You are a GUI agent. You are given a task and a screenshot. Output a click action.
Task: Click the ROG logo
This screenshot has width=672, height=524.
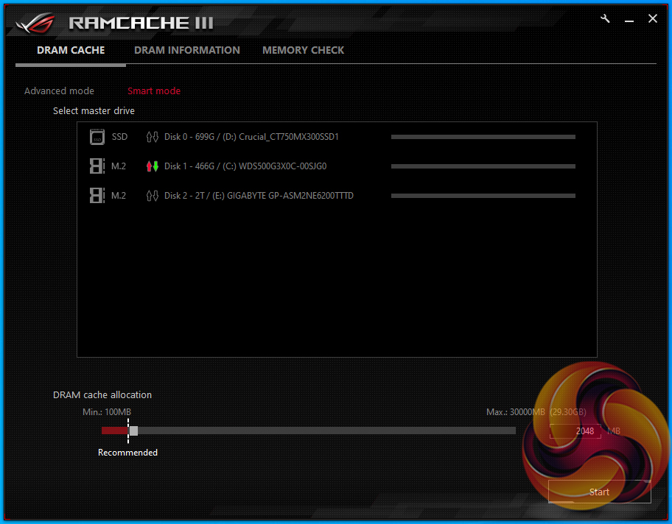(x=35, y=23)
